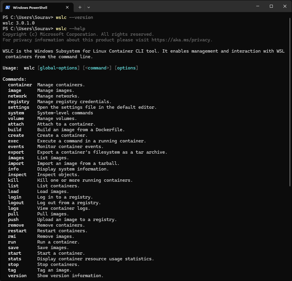292x281 pixels.
Task: Click the 'wslc --help' command text
Action: point(70,29)
